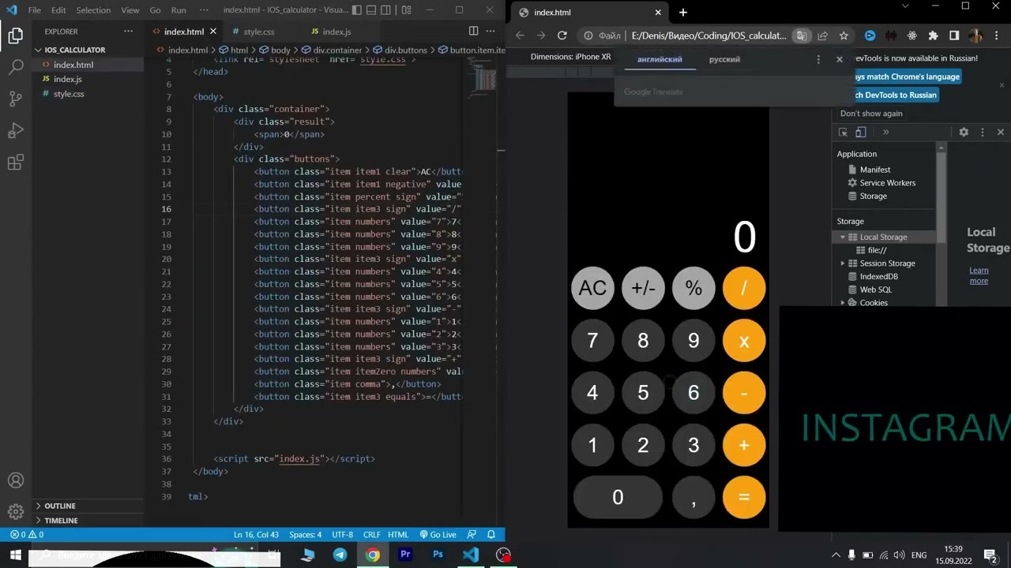
Task: Collapse Local Storage tree item
Action: (x=843, y=237)
